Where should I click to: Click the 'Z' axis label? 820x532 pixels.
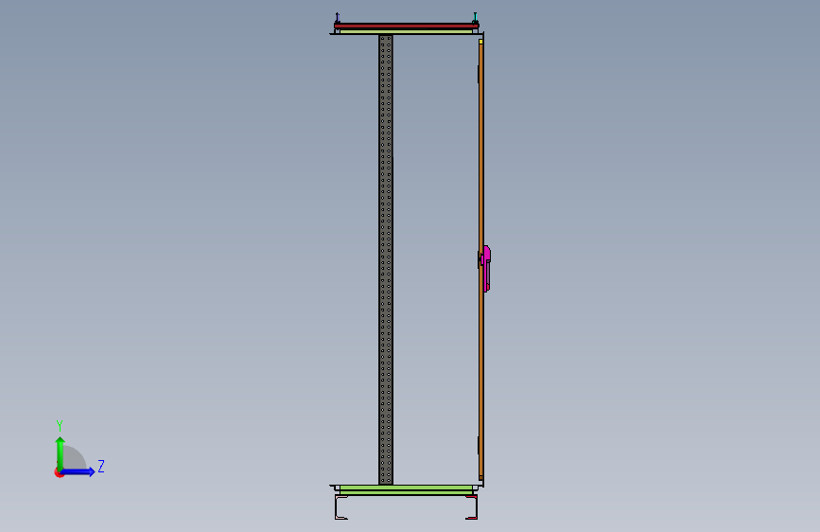tap(101, 466)
